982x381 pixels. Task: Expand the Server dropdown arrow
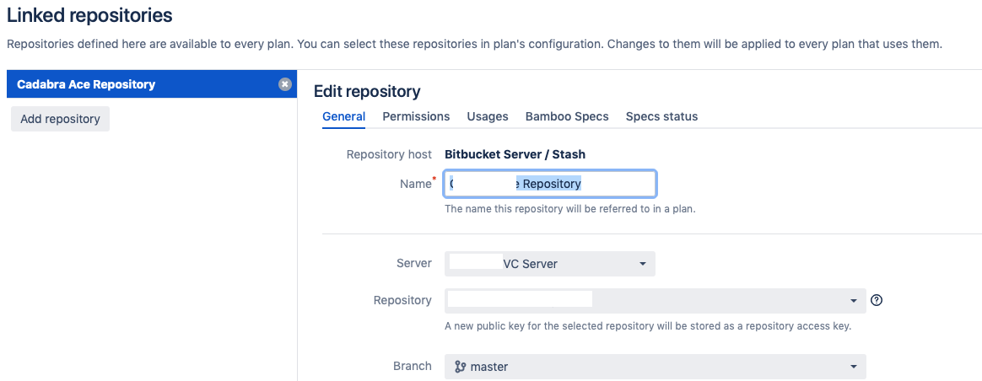tap(642, 264)
